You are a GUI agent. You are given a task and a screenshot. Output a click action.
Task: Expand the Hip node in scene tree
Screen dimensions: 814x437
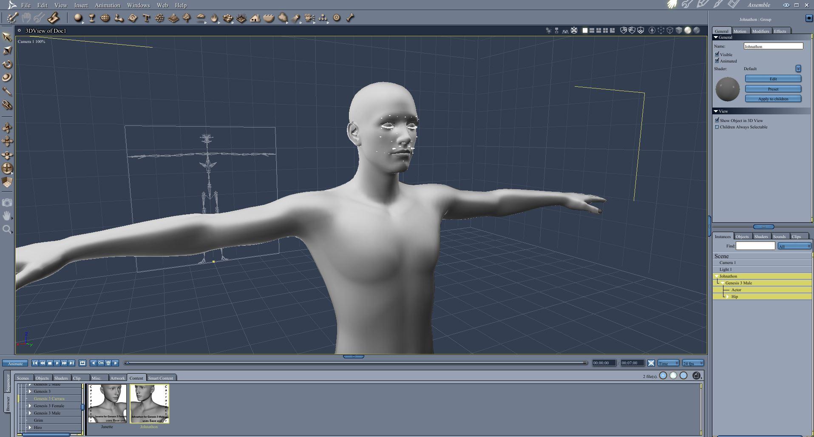727,297
